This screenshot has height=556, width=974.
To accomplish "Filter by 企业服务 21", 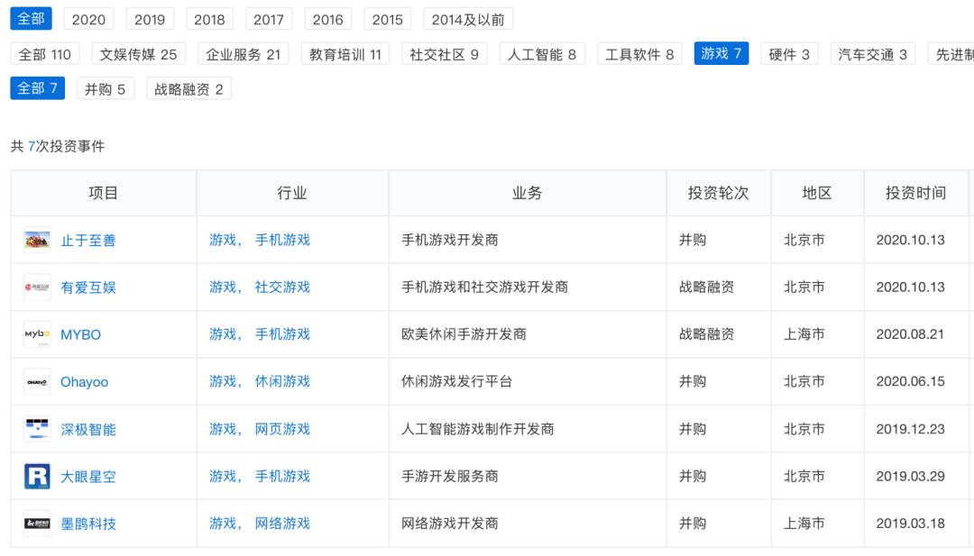I will [243, 55].
